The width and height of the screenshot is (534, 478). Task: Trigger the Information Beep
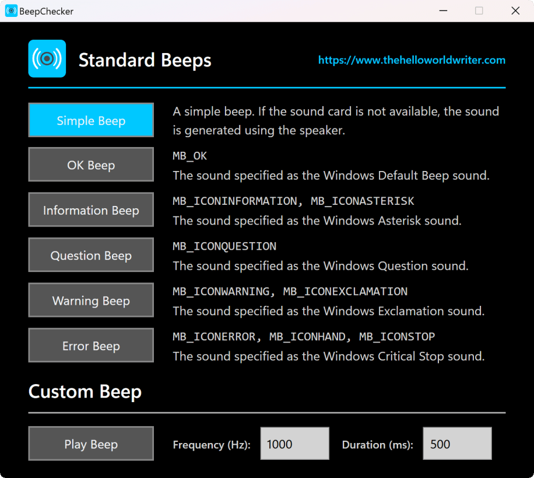[91, 210]
